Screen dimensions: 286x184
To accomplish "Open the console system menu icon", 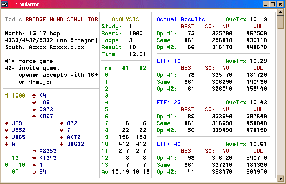I will 4,4.
